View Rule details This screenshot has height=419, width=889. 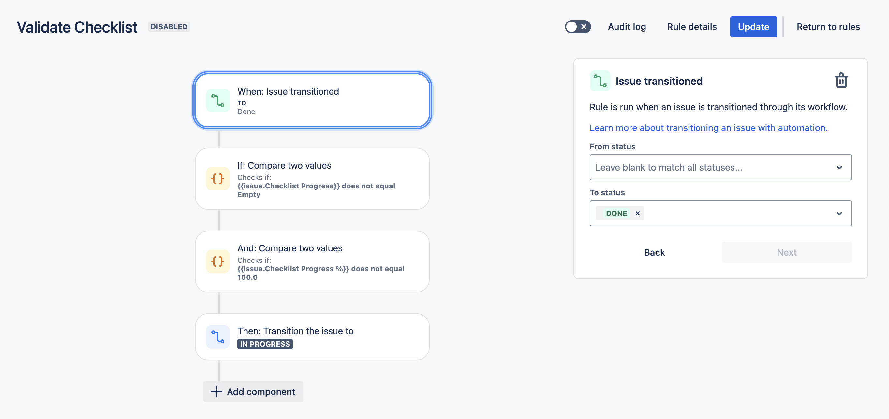[691, 27]
